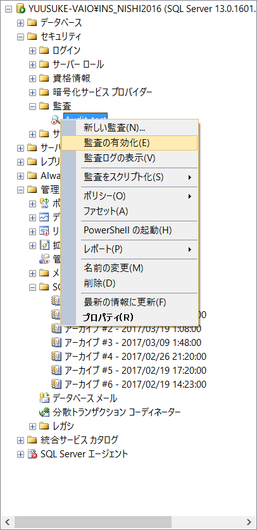The width and height of the screenshot is (257, 530).
Task: Open プロパティ(R) menu entry
Action: (129, 317)
